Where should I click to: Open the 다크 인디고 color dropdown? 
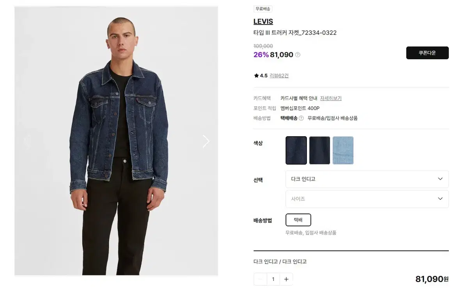tap(367, 179)
